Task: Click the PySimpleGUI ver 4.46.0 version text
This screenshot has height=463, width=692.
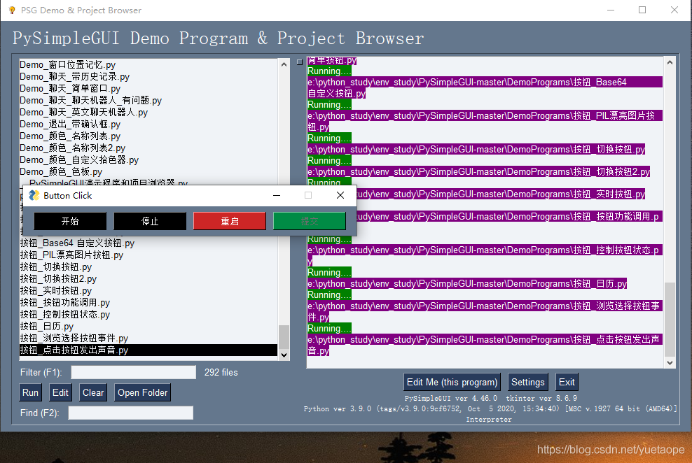Action: [x=450, y=398]
